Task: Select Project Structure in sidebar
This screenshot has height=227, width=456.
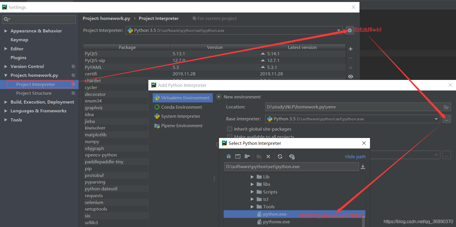Action: (x=34, y=93)
